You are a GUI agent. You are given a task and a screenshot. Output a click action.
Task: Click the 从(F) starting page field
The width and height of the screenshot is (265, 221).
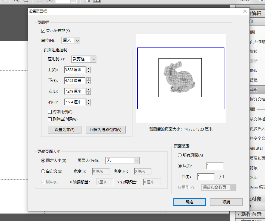click(215, 166)
